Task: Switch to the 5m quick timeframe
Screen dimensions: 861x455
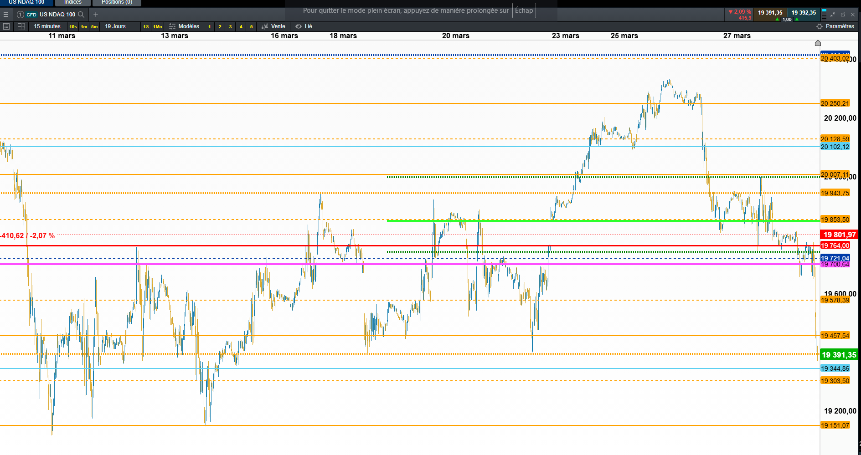Action: (94, 26)
